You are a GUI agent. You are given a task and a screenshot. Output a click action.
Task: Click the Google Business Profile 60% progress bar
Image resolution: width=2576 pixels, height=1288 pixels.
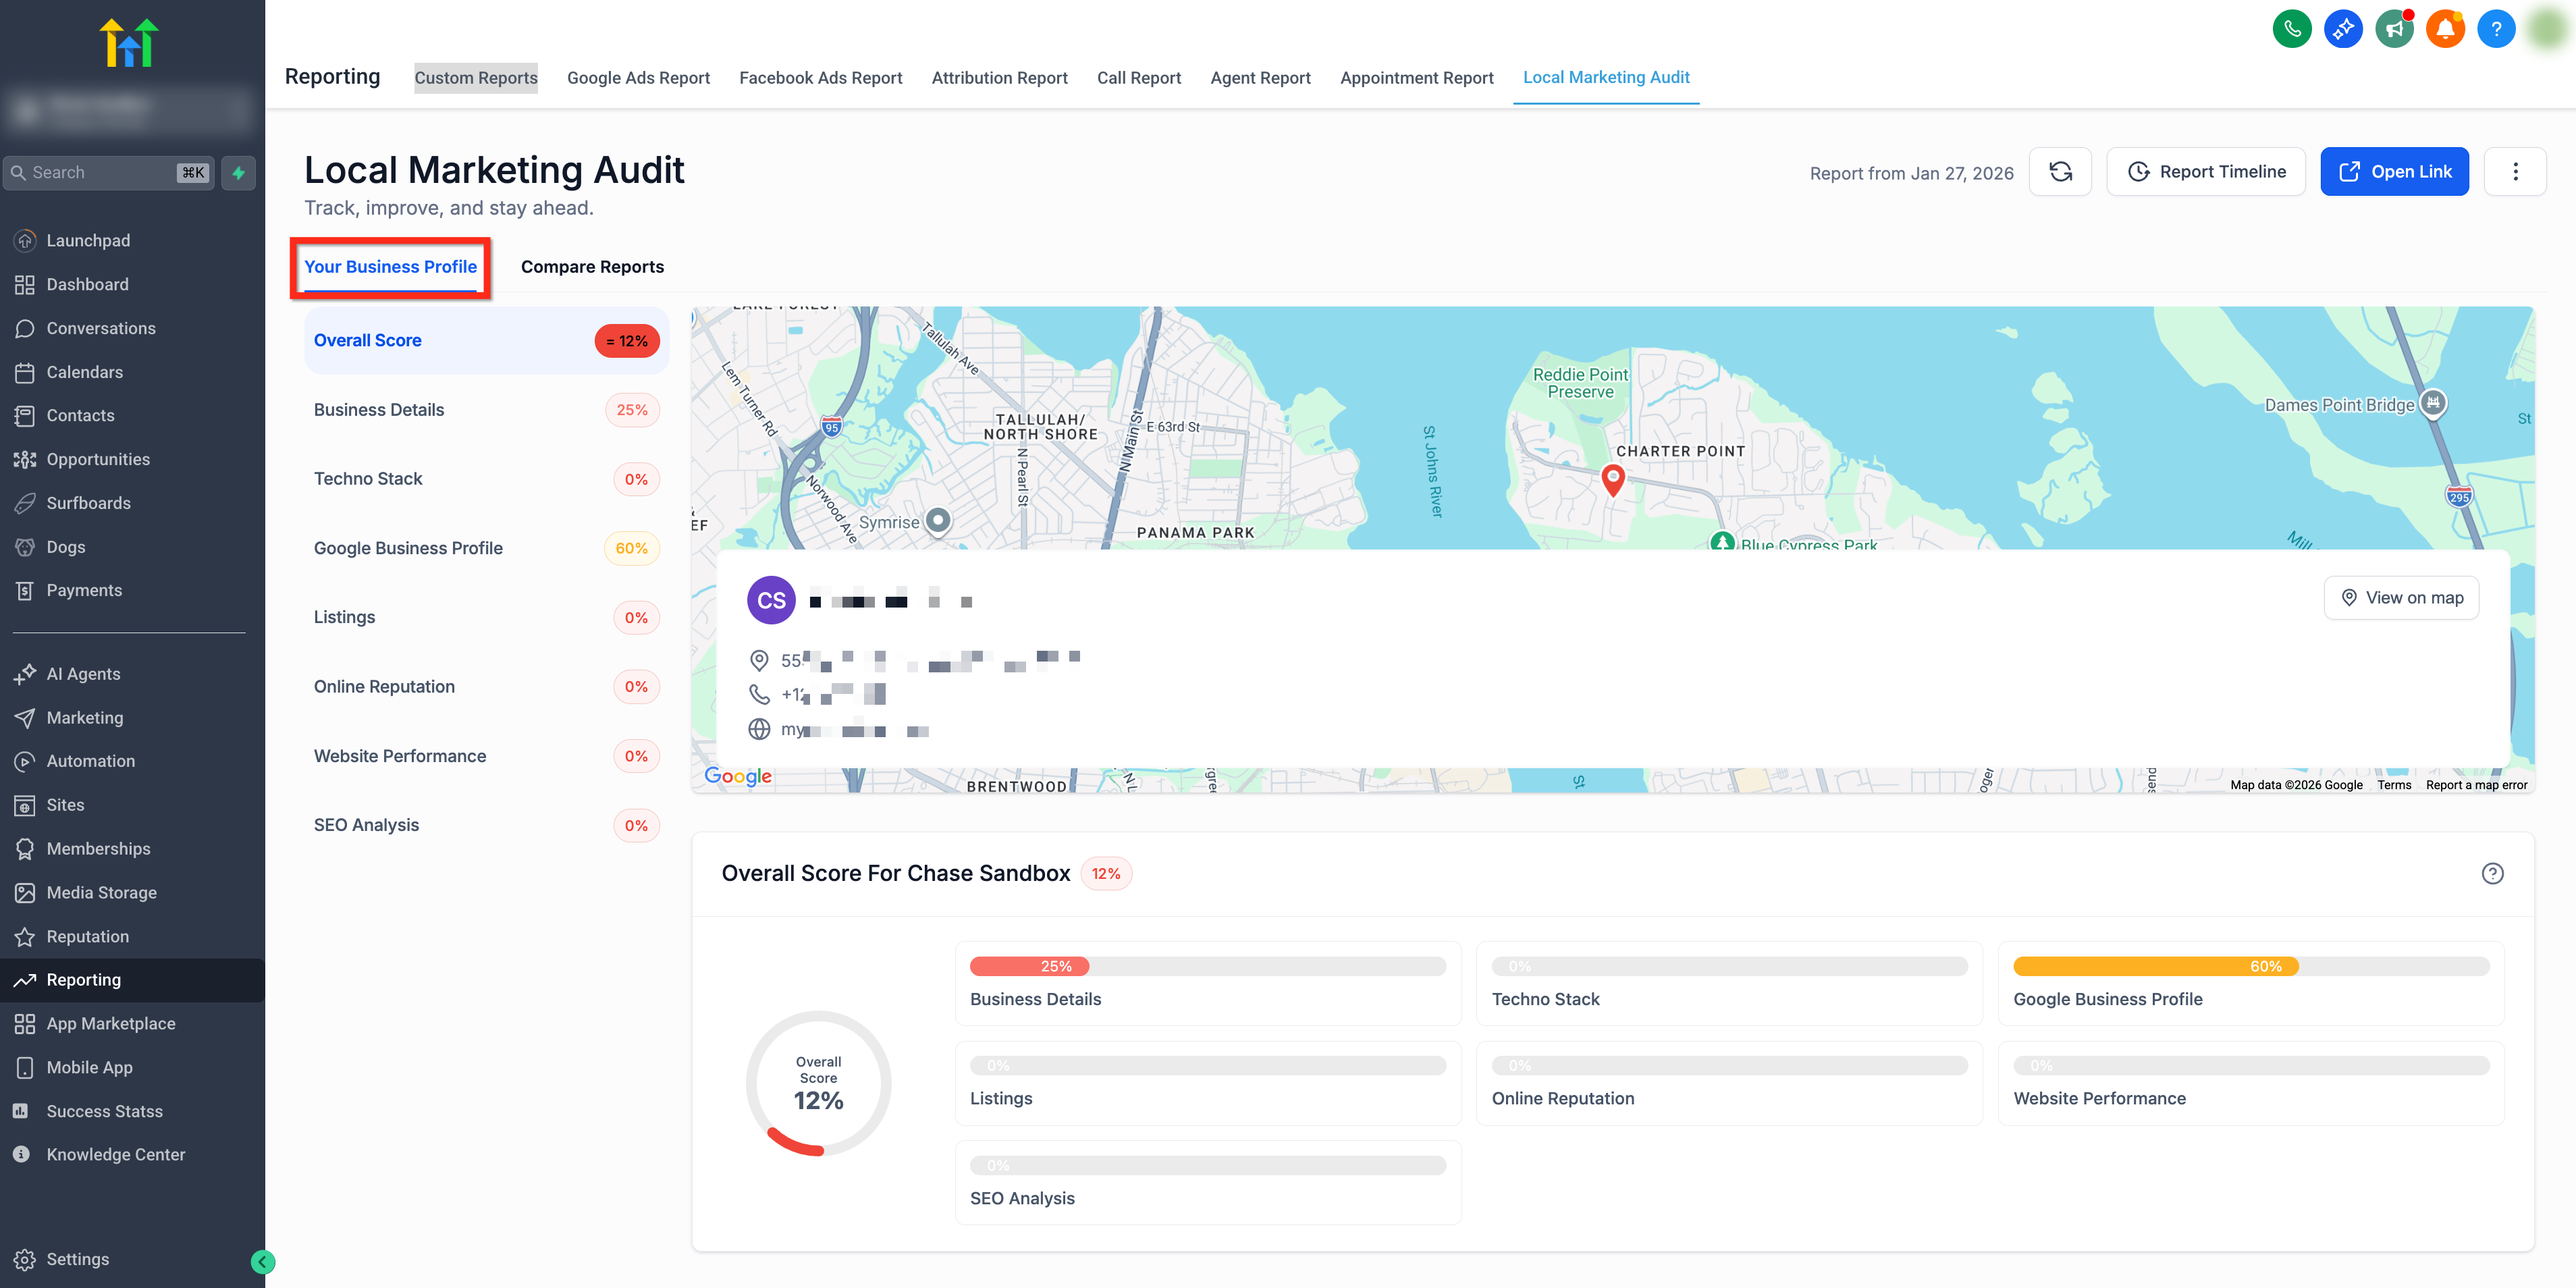(x=2250, y=966)
